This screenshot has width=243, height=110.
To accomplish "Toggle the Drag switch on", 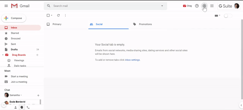I will tap(228, 16).
